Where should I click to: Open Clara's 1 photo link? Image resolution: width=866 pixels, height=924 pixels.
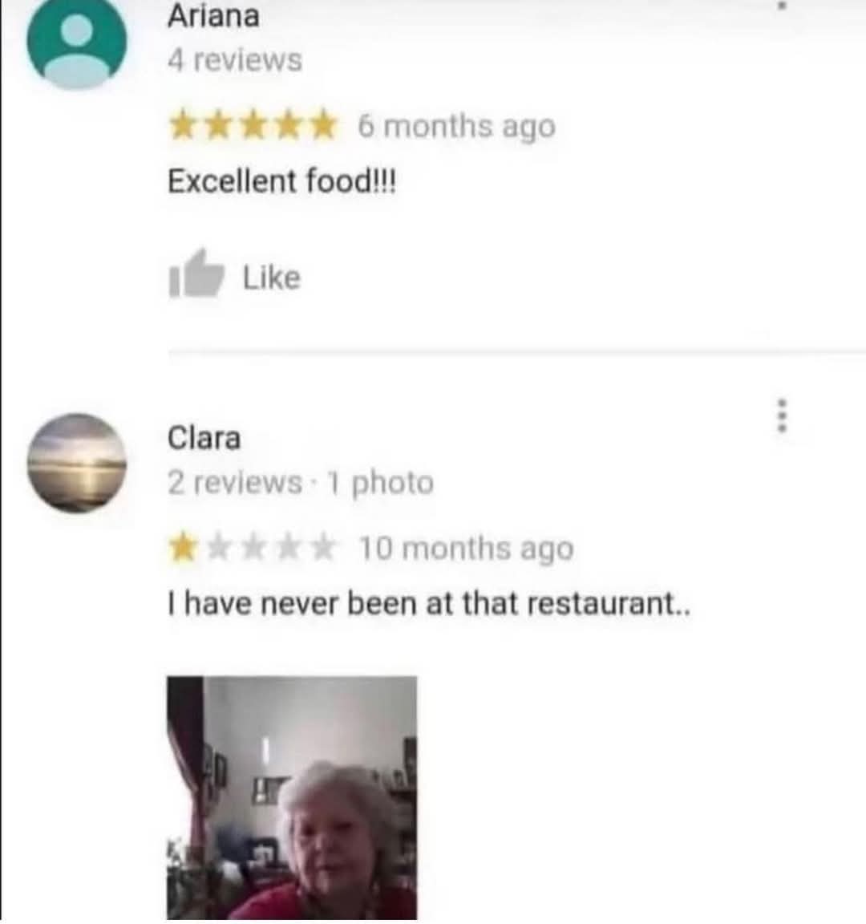tap(381, 483)
